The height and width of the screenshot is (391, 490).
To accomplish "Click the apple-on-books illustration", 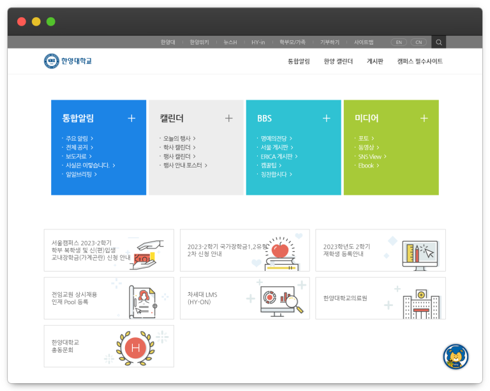I will (281, 254).
